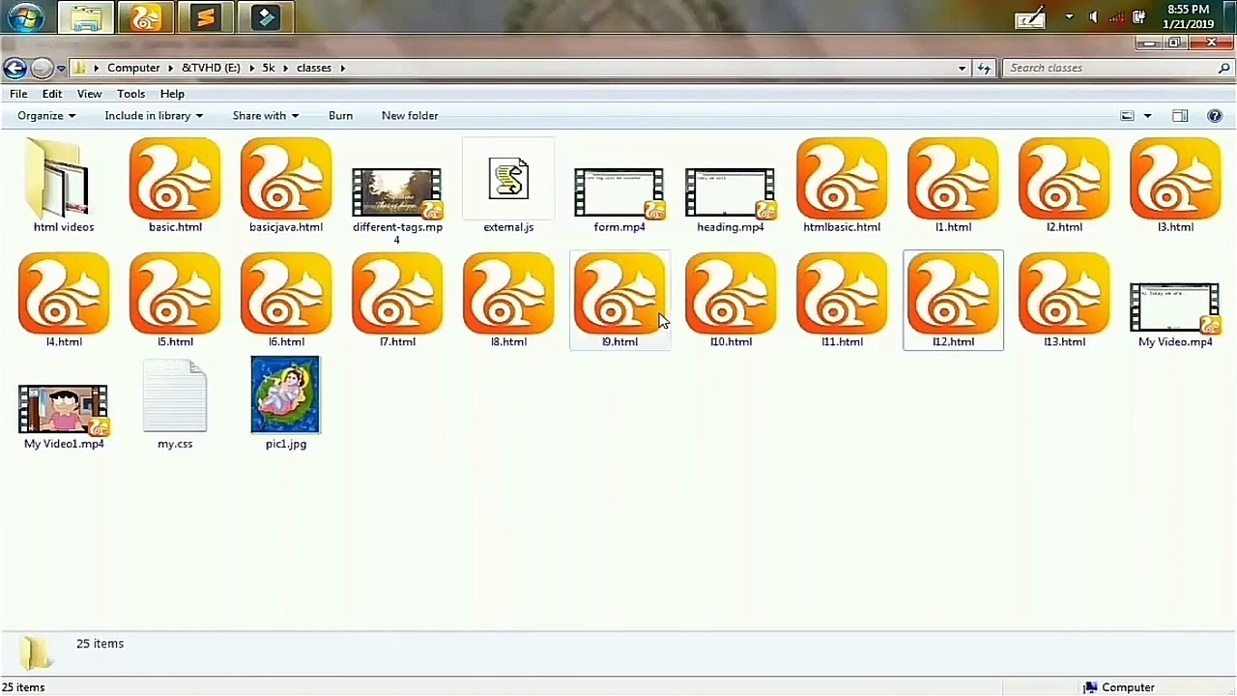1237x696 pixels.
Task: Select the form.mp4 video thumbnail
Action: click(x=619, y=193)
